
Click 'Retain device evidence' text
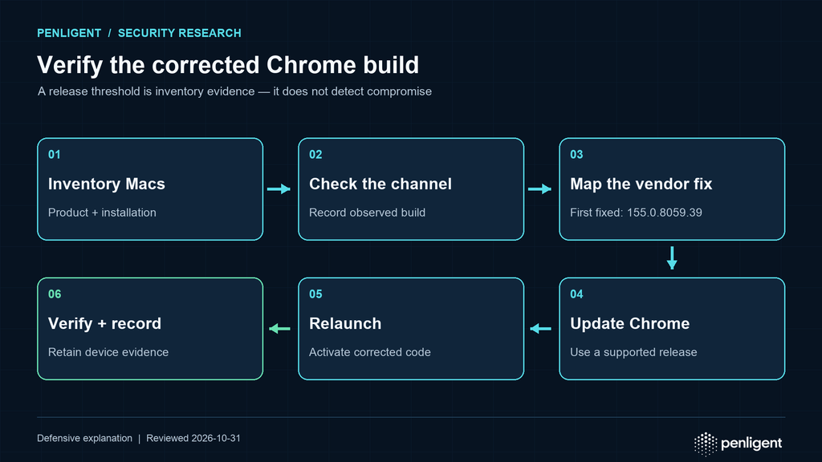coord(108,353)
